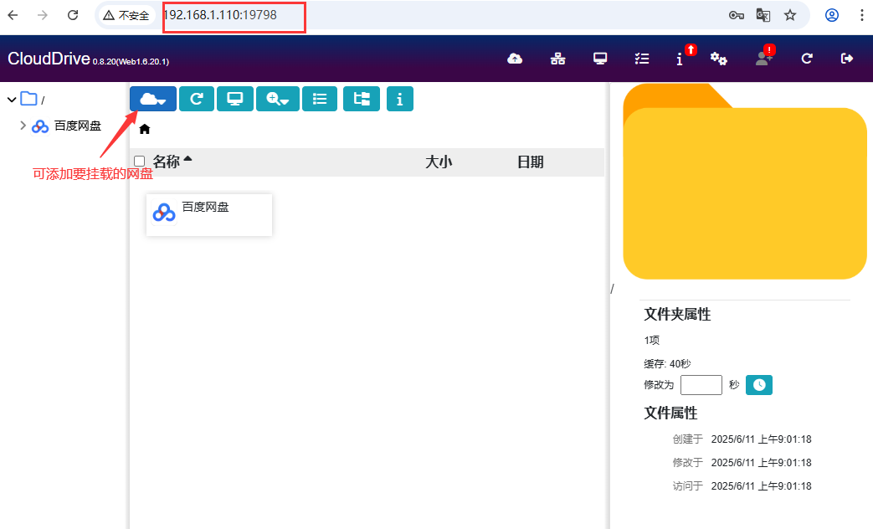The width and height of the screenshot is (873, 529).
Task: Open the add cloud drive tool
Action: click(x=152, y=99)
